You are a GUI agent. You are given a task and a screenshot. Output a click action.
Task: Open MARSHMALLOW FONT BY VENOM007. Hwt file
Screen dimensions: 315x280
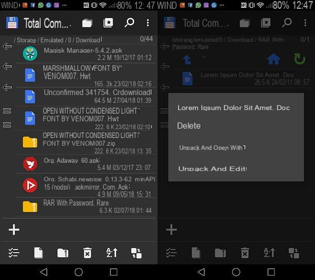tap(86, 75)
